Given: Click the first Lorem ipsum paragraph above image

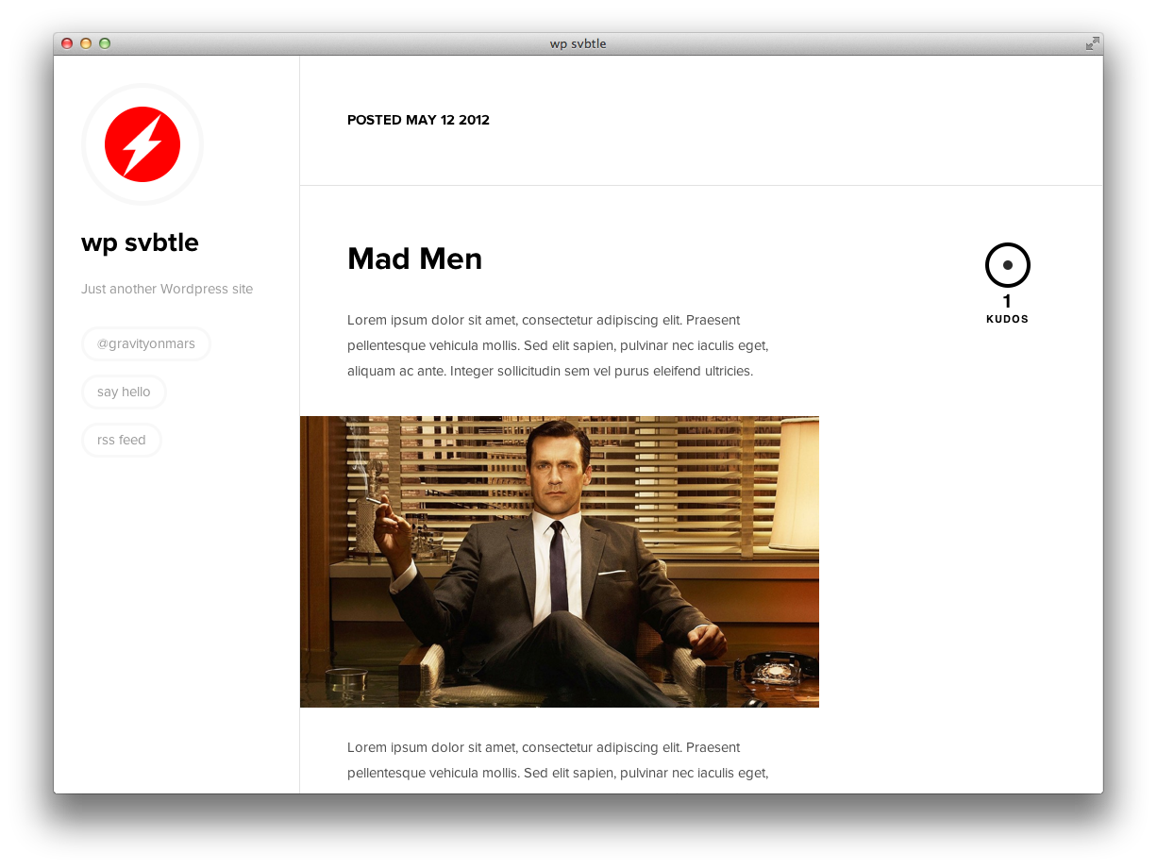Looking at the screenshot, I should point(558,345).
